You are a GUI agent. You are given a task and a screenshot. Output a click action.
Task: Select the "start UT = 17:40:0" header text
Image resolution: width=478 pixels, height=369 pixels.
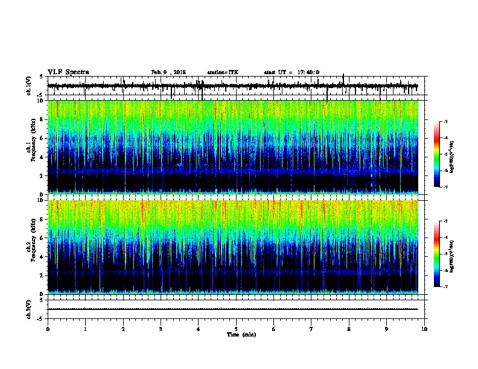point(292,72)
